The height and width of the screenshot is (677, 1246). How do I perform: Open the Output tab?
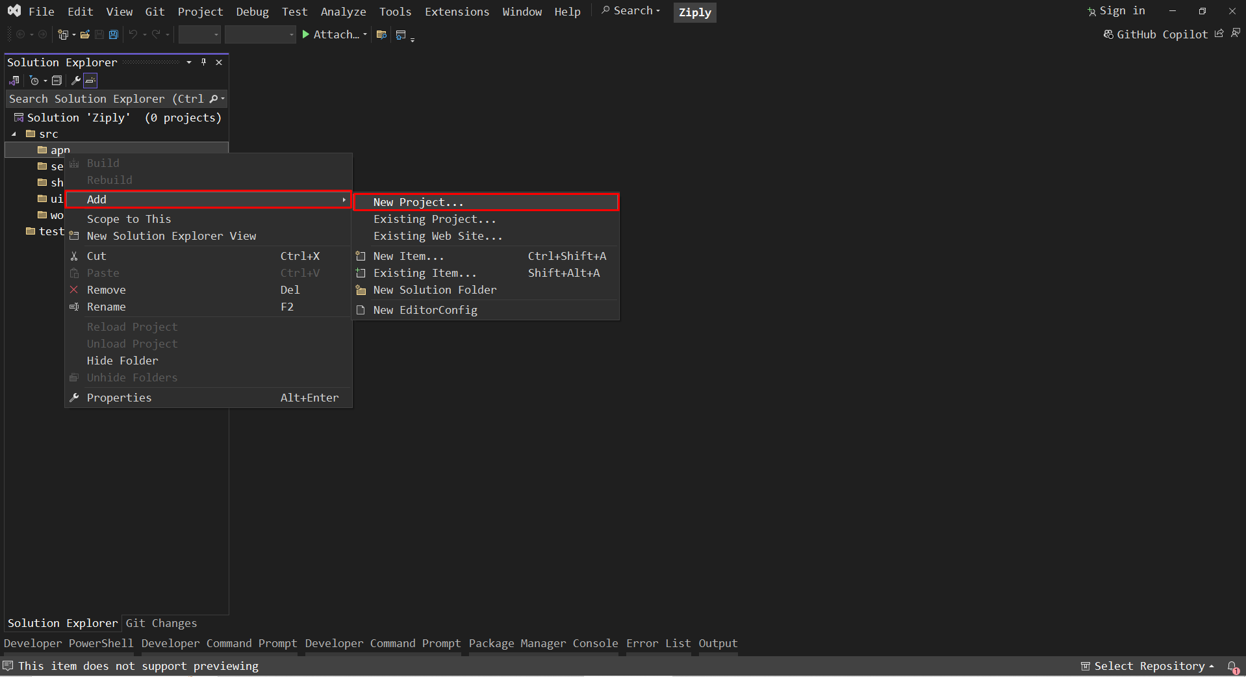[x=718, y=643]
